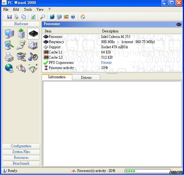
Task: Open the Power battery and plug icon
Action: click(21, 68)
